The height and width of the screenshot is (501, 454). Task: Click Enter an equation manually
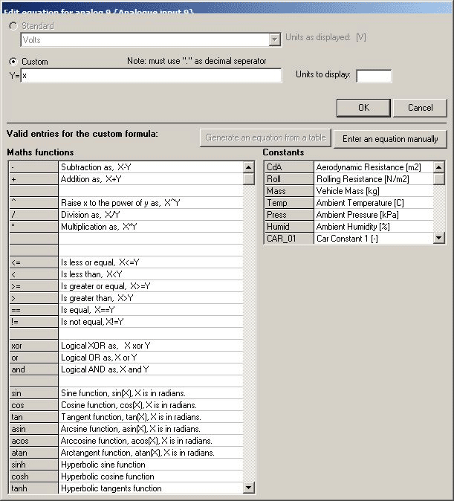click(x=390, y=138)
